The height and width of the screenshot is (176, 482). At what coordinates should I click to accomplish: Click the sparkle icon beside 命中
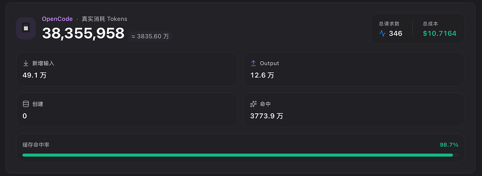pos(253,104)
